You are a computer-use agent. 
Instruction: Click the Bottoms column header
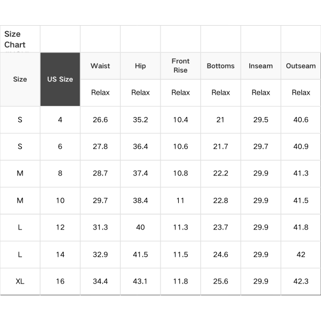(x=220, y=66)
